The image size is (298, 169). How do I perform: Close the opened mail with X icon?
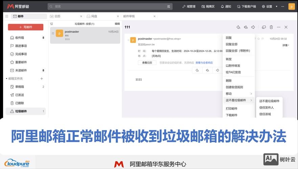pyautogui.click(x=286, y=27)
